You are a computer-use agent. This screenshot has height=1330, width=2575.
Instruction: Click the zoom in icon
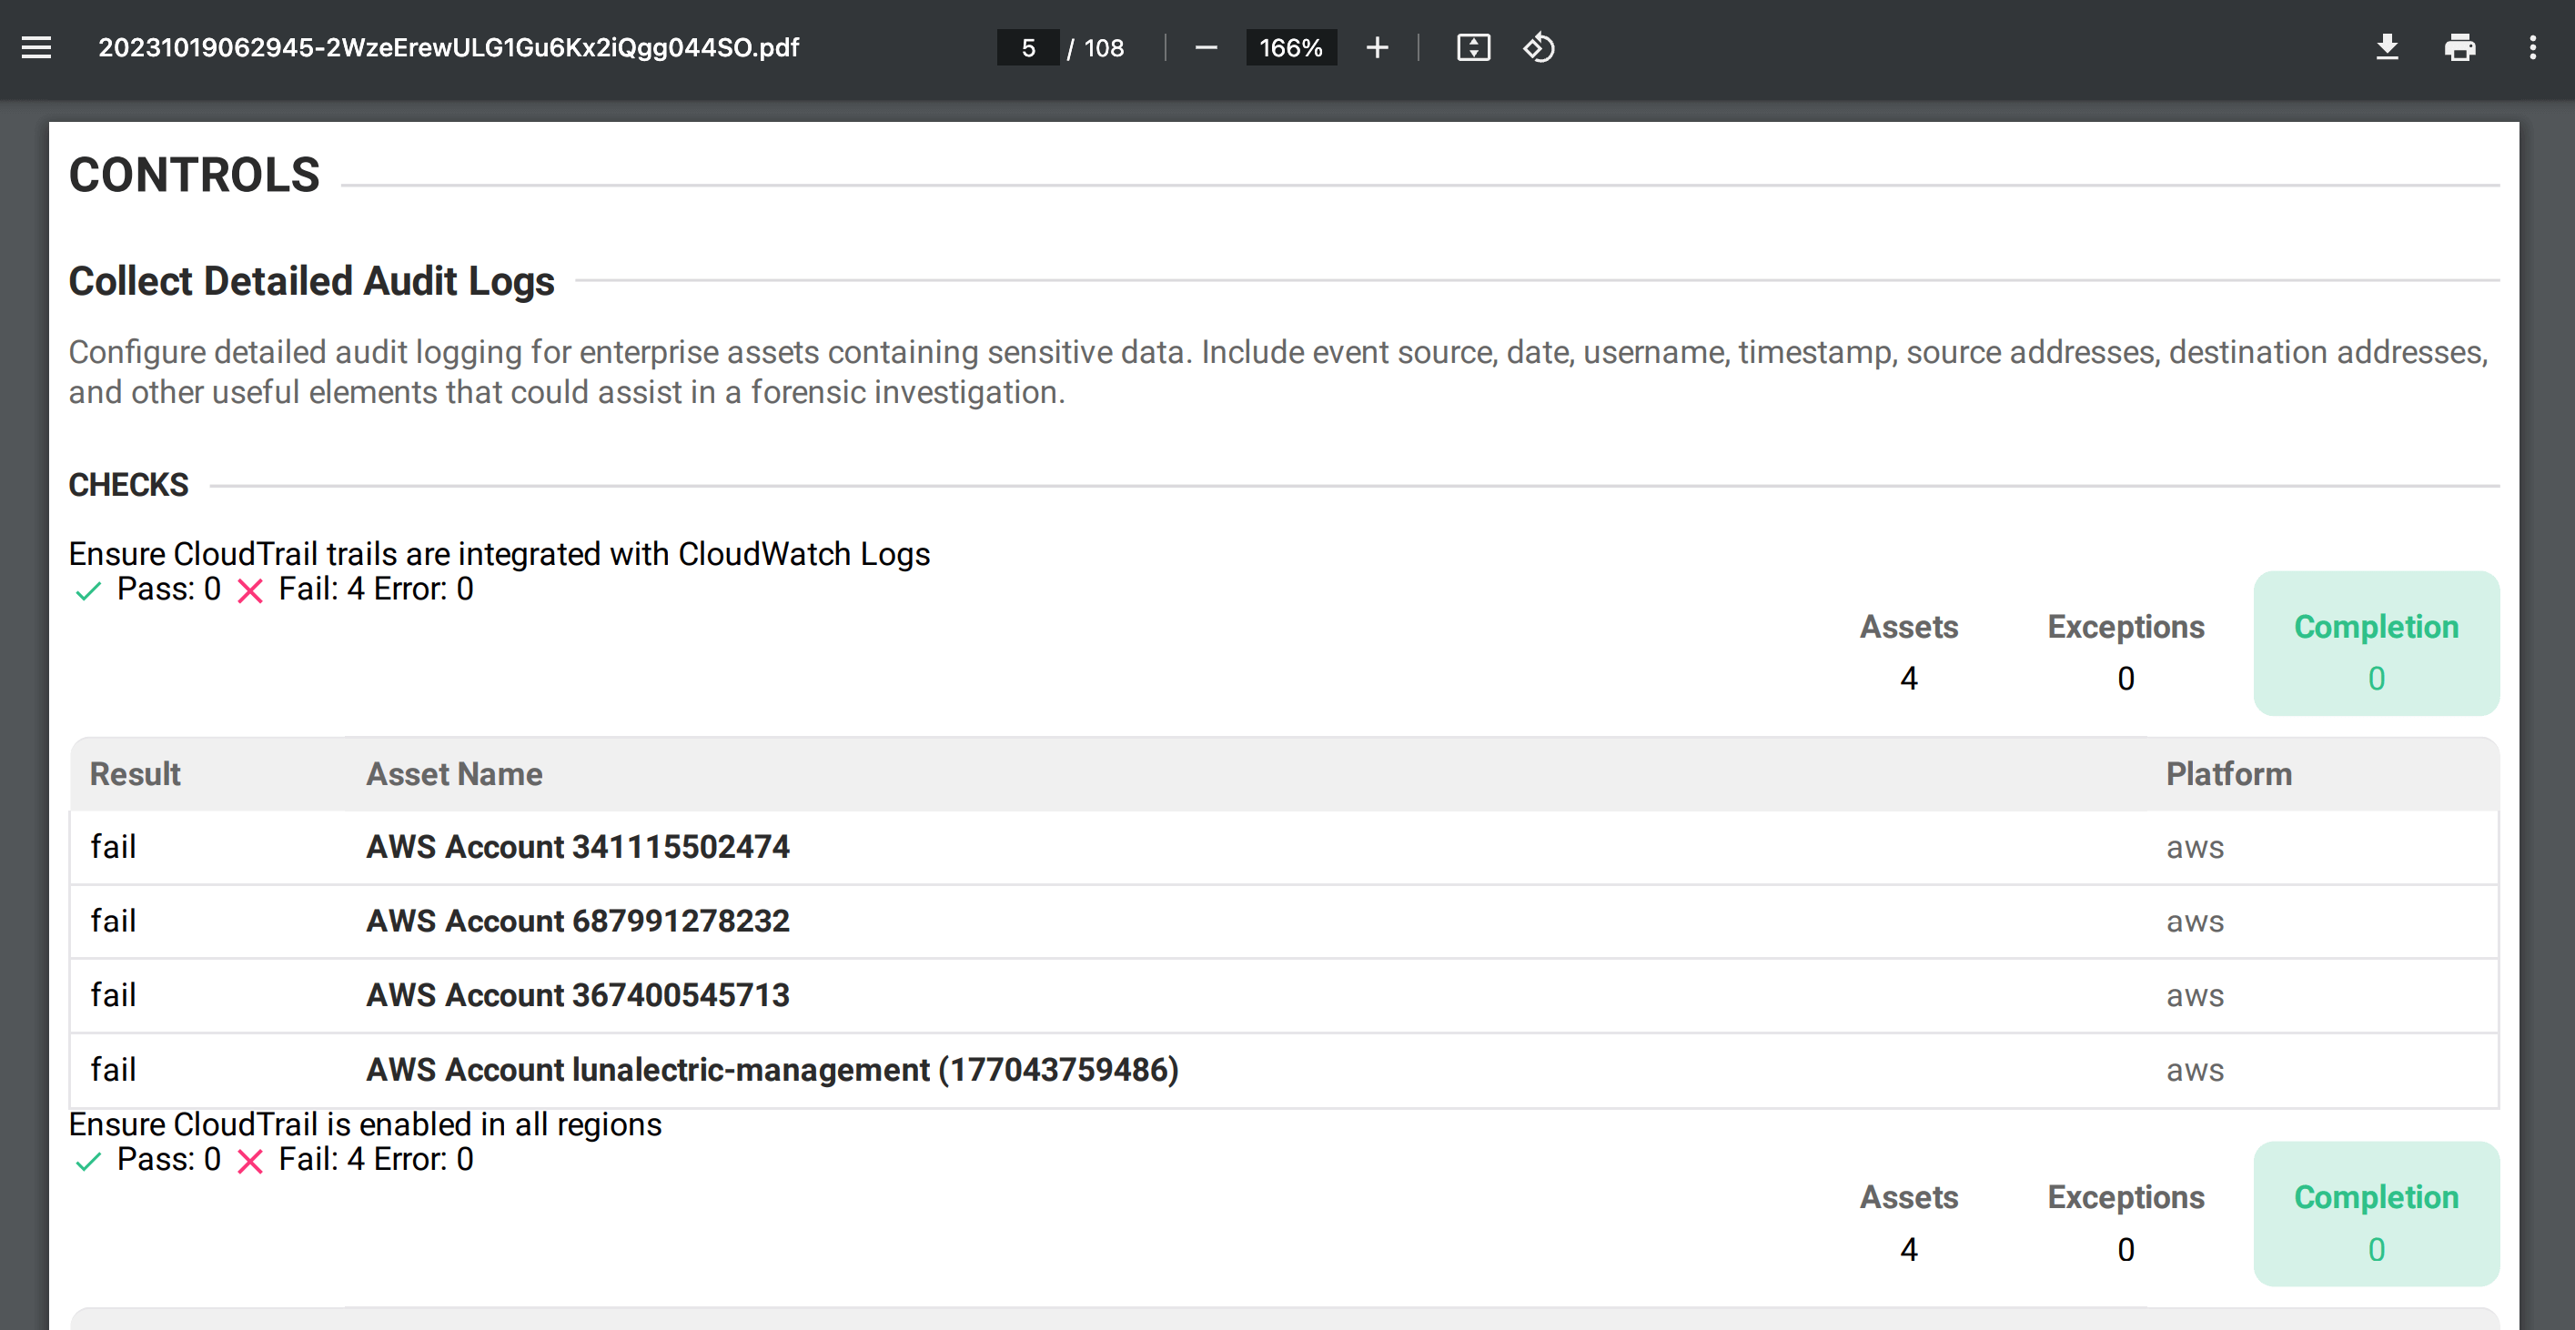[x=1377, y=47]
